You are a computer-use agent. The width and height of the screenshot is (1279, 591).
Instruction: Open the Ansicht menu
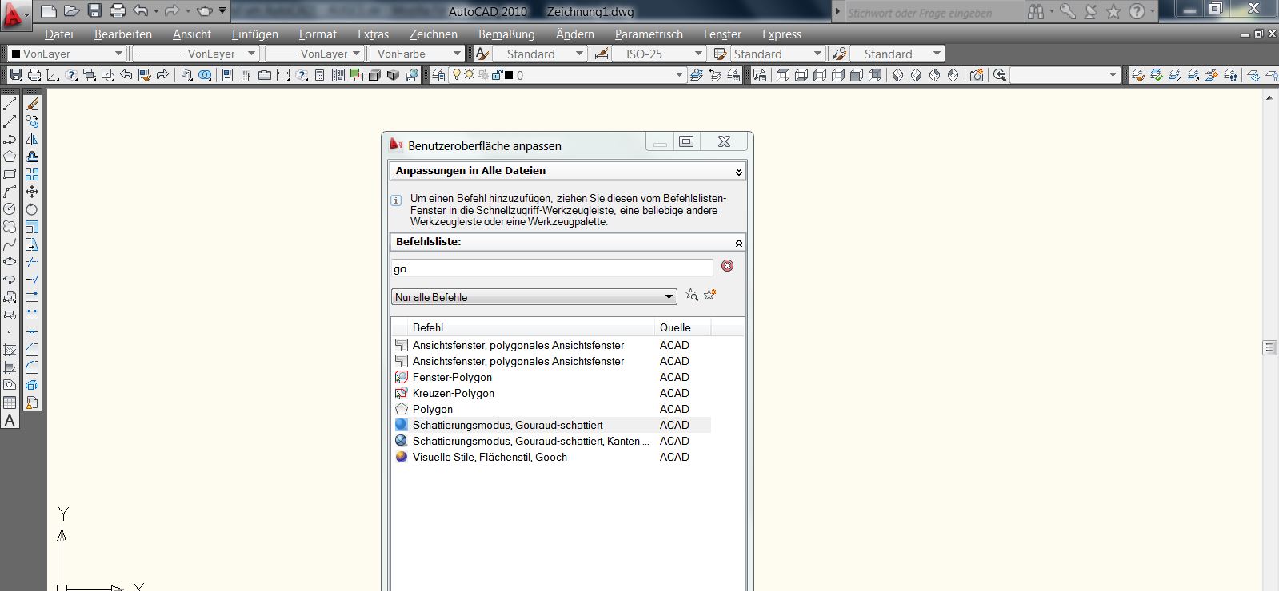tap(192, 34)
